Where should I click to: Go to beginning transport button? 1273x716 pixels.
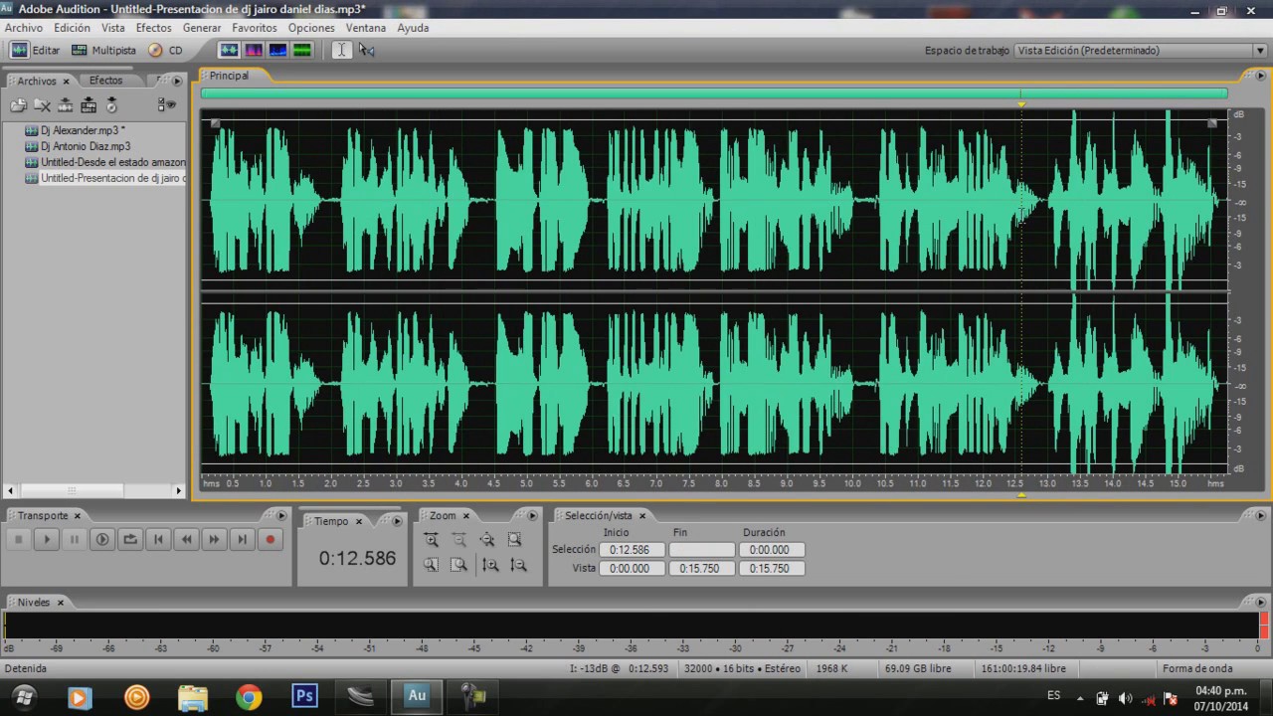tap(157, 539)
